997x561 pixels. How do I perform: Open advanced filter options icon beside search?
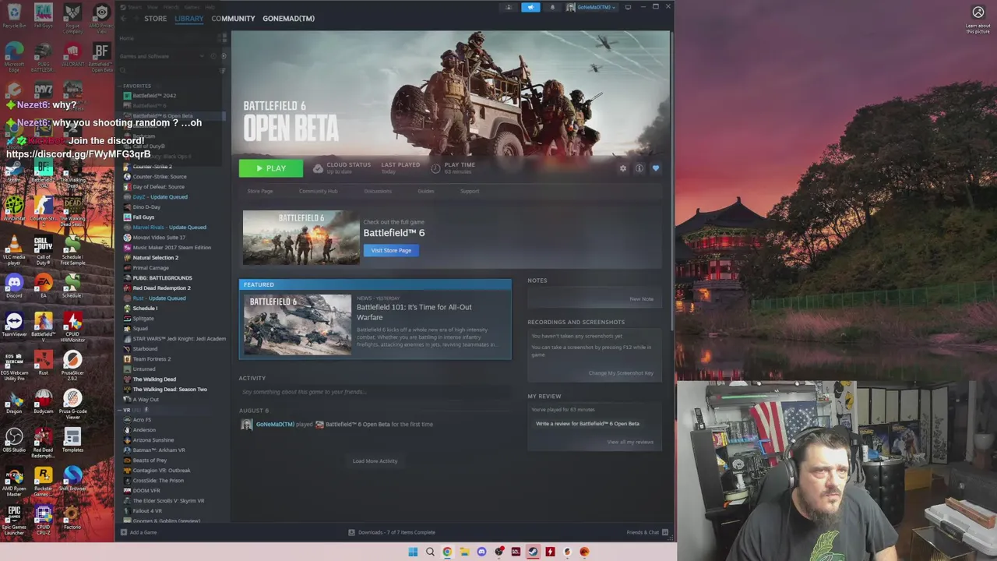click(x=223, y=71)
